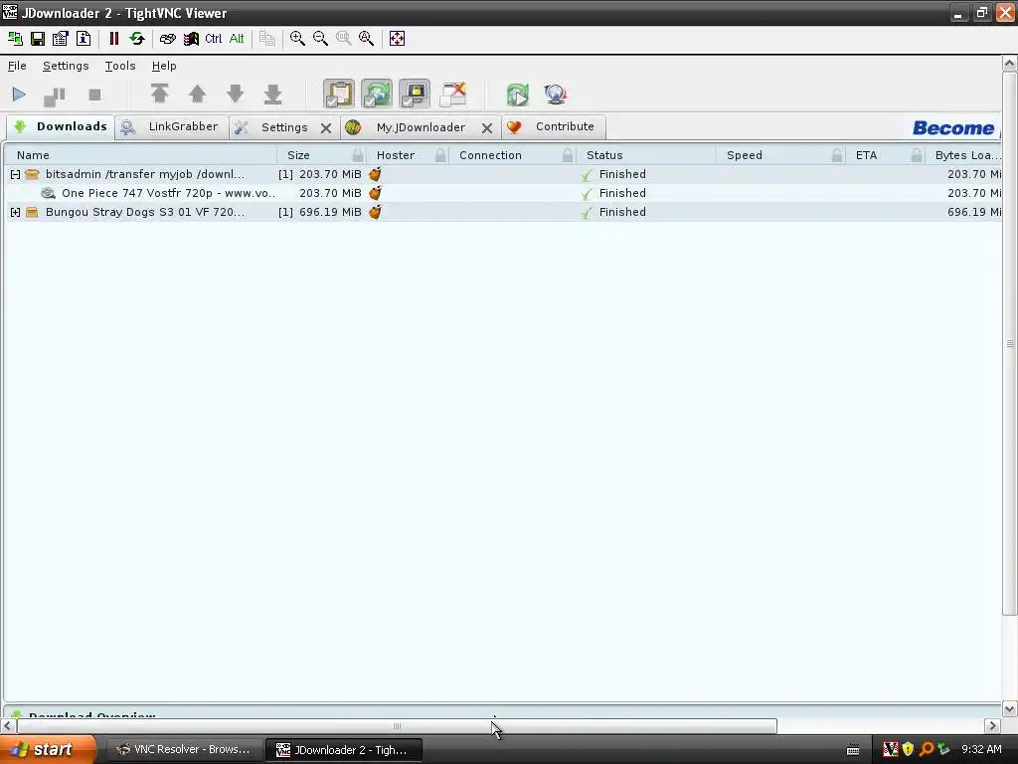
Task: Send Ctrl+Alt+Del using the keys icon
Action: pos(167,39)
